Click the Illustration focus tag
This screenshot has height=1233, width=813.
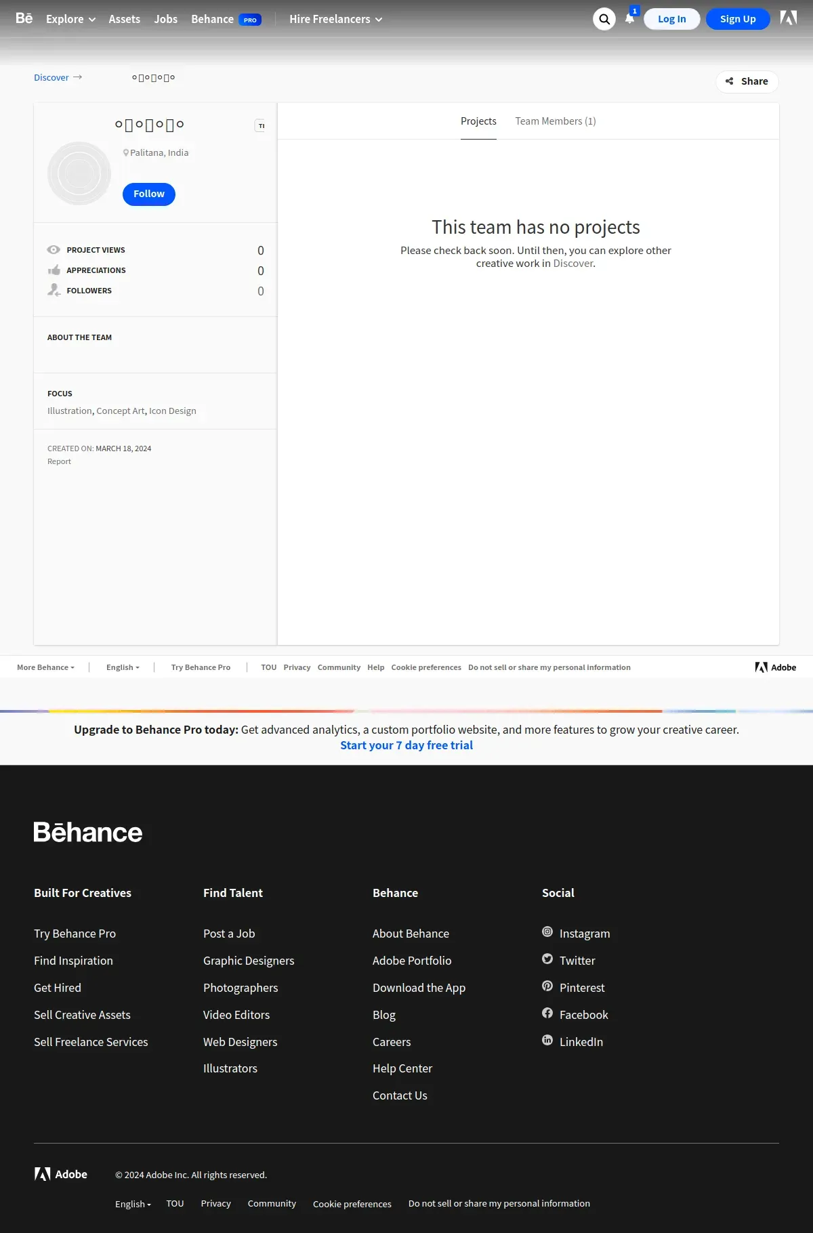pos(70,411)
